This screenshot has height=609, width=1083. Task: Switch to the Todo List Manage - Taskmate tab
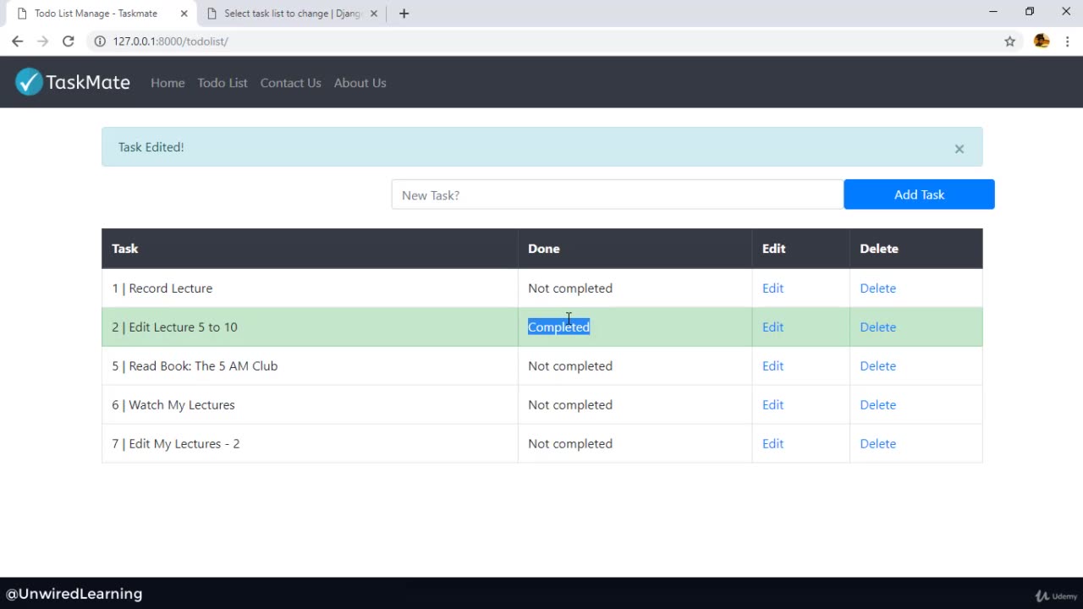(x=99, y=14)
